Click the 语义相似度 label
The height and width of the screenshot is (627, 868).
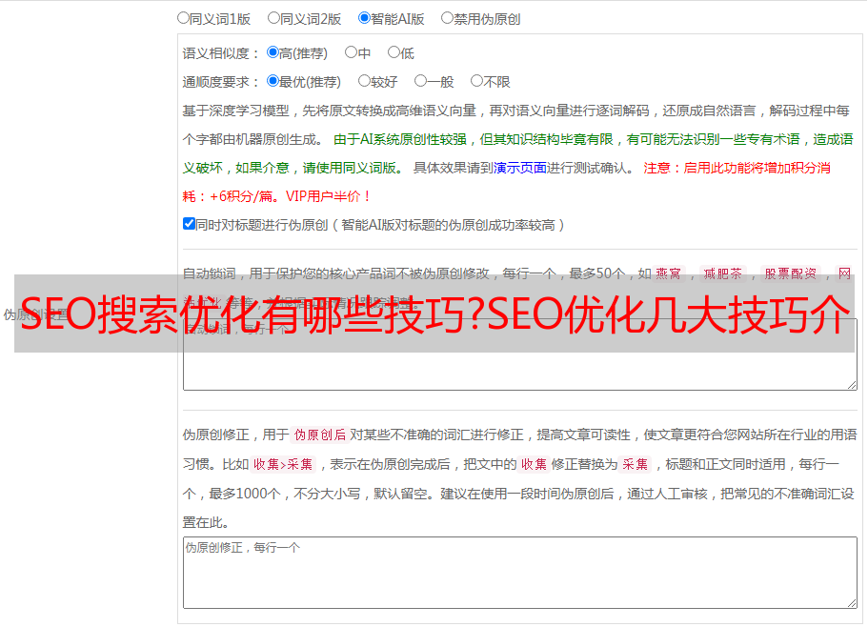pyautogui.click(x=221, y=53)
